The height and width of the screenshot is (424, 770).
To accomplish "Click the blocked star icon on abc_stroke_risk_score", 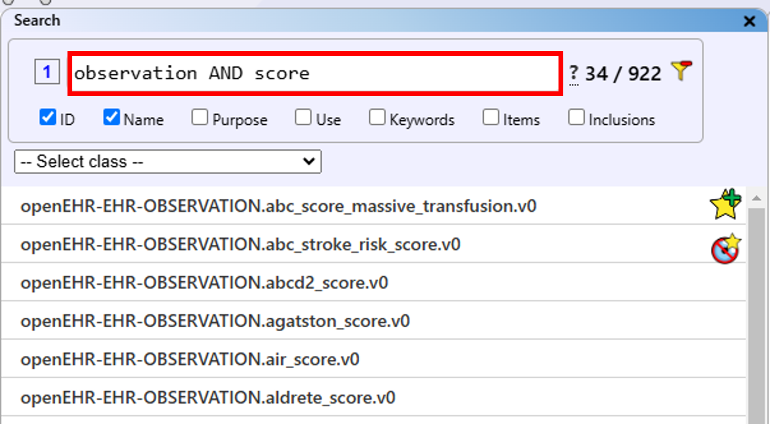I will 725,248.
